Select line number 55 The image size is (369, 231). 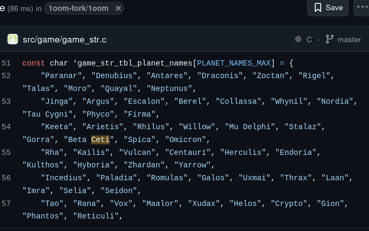[x=6, y=152]
